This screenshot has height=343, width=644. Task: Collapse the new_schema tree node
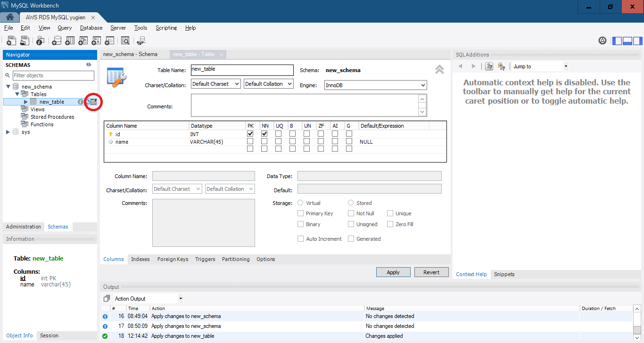[8, 87]
